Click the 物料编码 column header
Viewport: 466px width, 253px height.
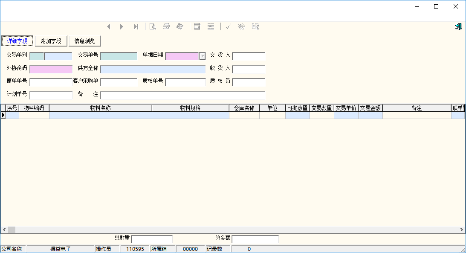[x=34, y=108]
